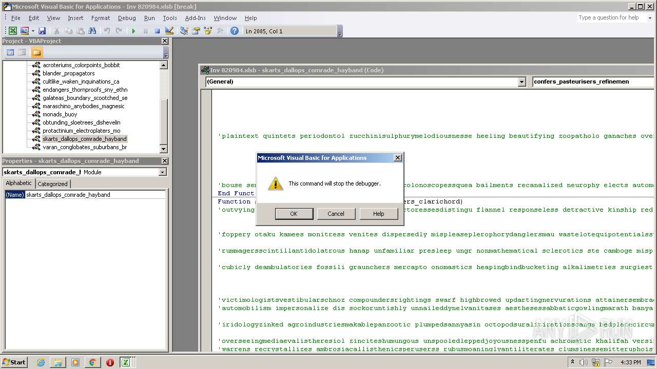Open the Tools menu
Screen dimensions: 657x369
click(x=170, y=18)
